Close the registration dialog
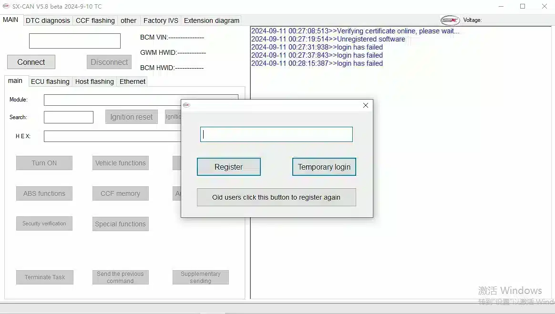Viewport: 555px width, 314px height. pos(365,105)
